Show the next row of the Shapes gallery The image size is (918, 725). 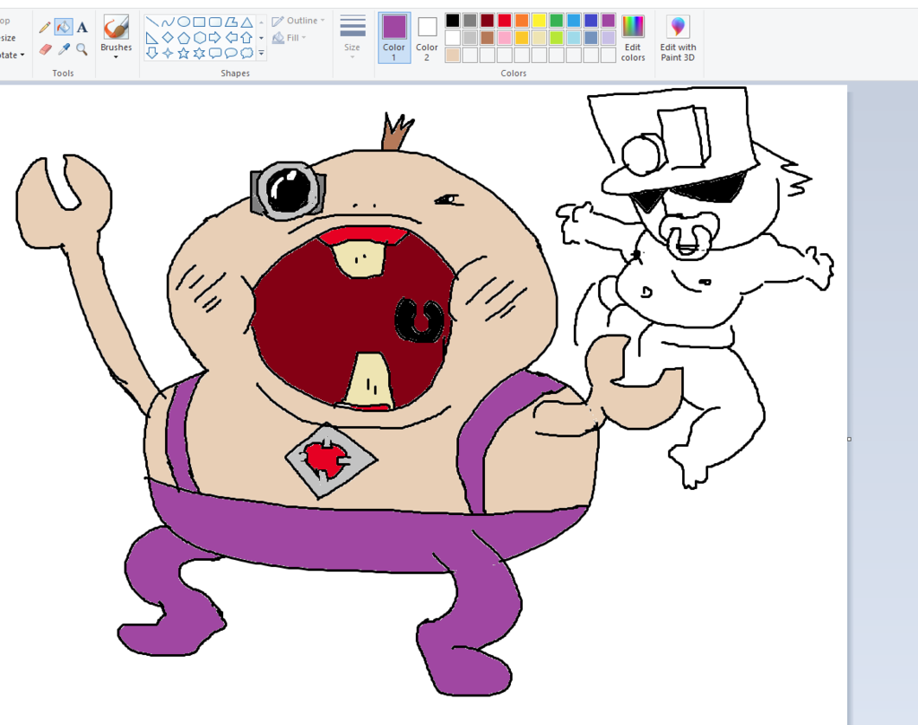click(261, 38)
